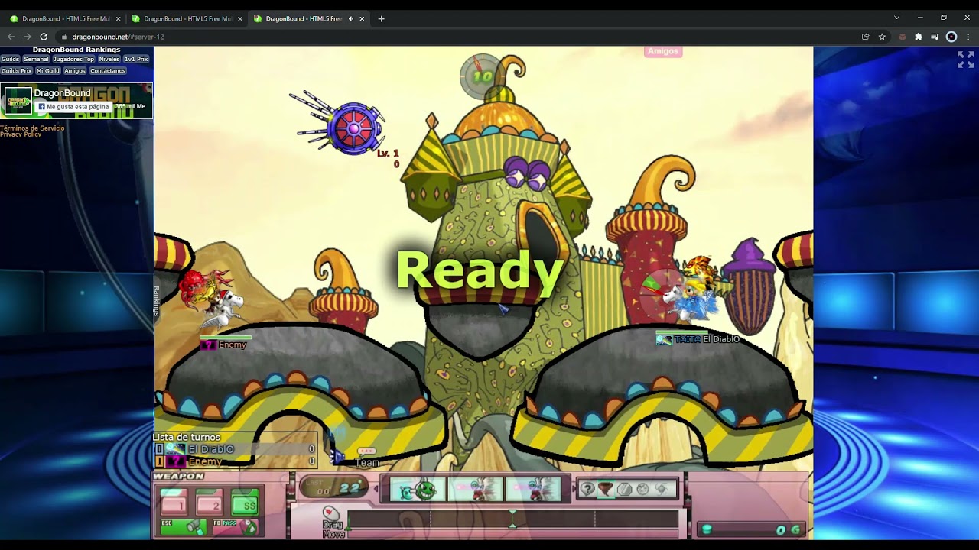Click the F8 Pass turn button

tap(235, 526)
